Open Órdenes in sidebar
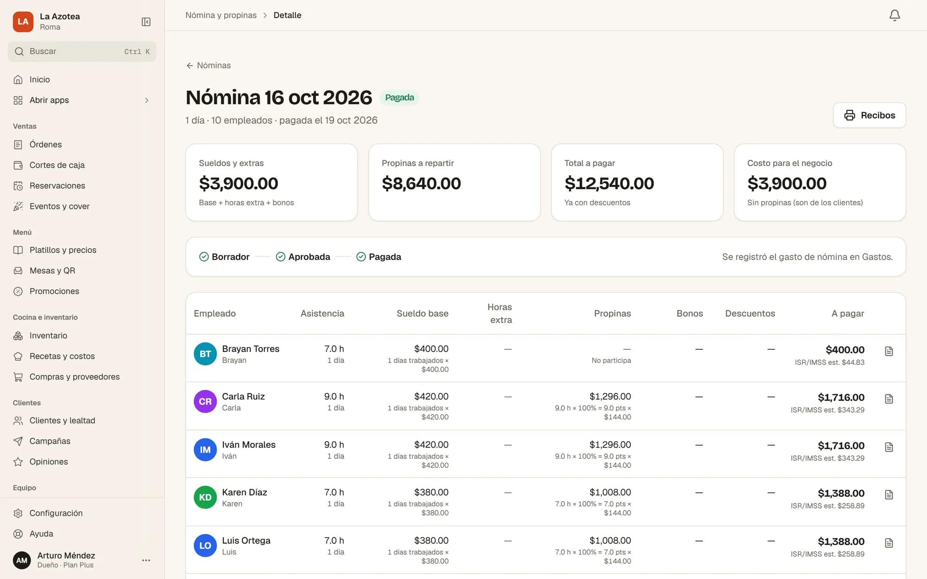Screen dimensions: 927x579 (x=82, y=145)
